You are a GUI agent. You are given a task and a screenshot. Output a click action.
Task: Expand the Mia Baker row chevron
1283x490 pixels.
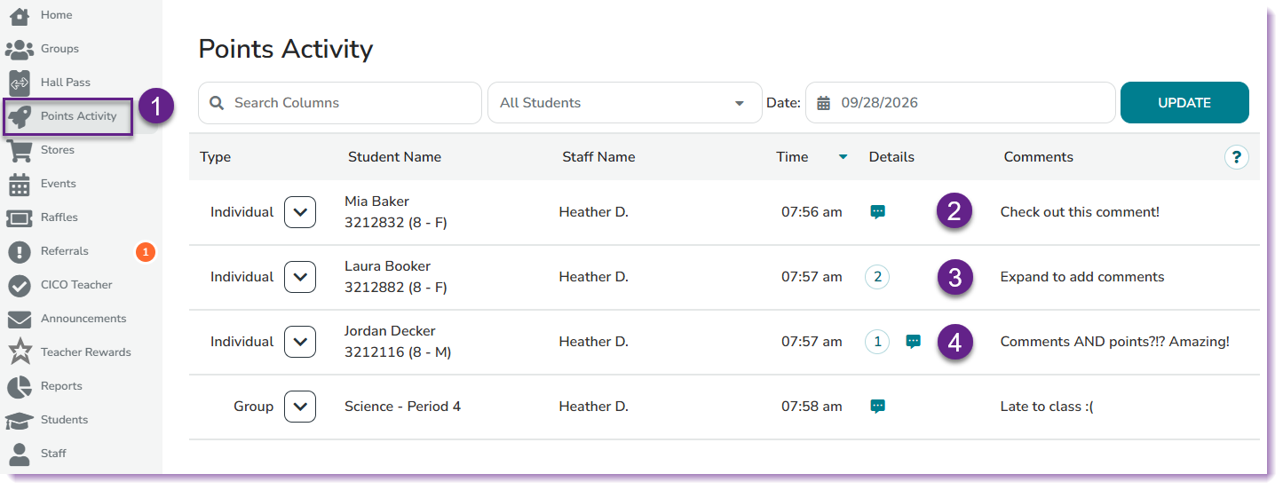click(300, 212)
